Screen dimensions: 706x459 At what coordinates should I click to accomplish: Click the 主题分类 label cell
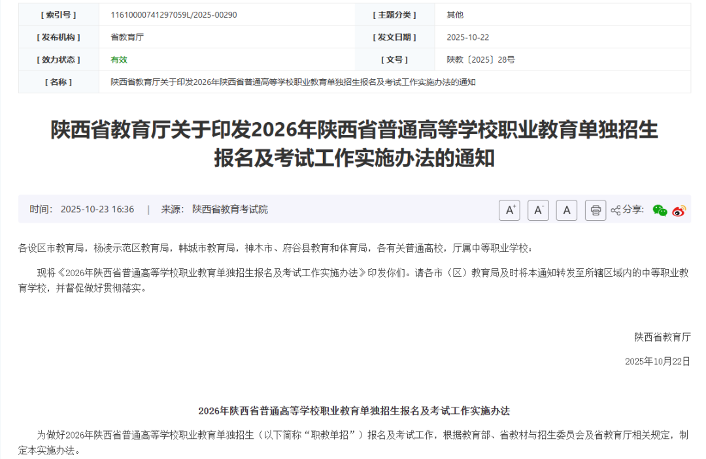tap(395, 15)
